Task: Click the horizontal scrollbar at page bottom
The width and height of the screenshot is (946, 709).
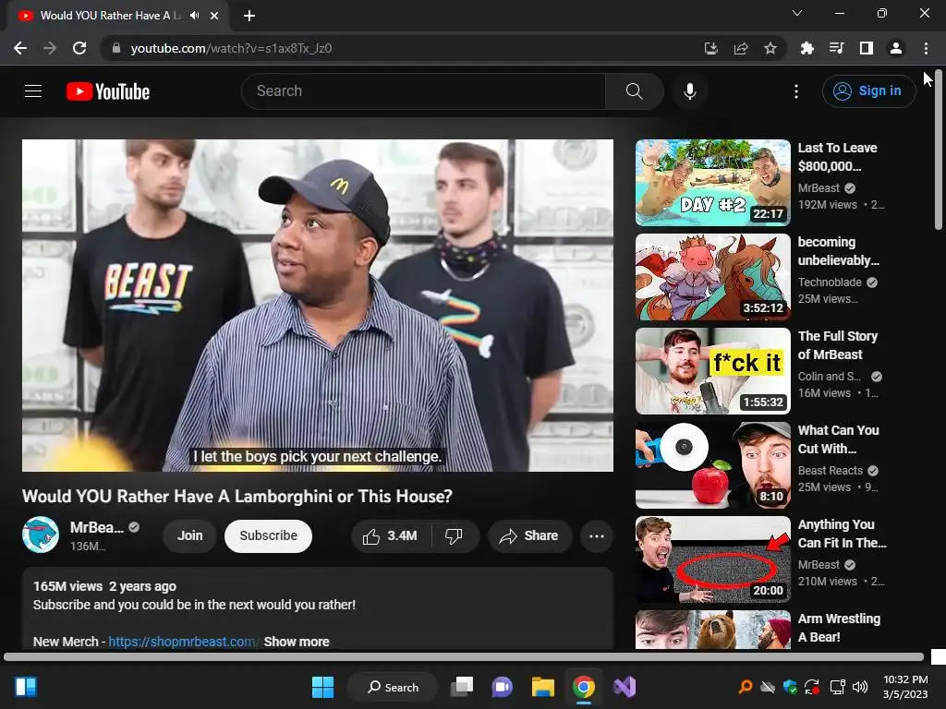Action: coord(464,656)
